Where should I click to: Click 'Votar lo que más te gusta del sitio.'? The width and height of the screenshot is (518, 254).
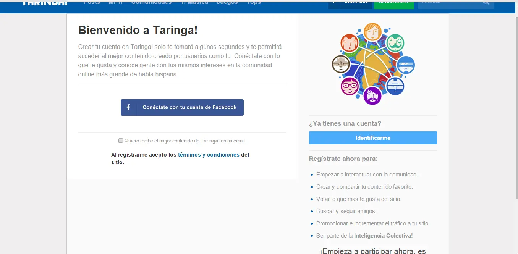(359, 199)
